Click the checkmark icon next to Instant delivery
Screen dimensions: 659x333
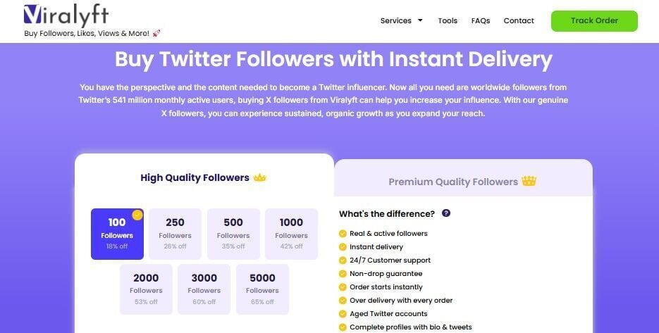pos(343,247)
